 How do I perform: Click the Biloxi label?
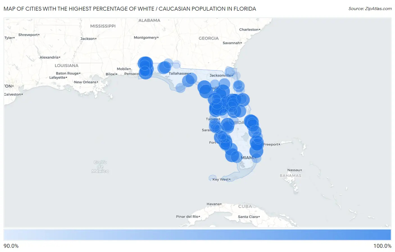click(x=111, y=74)
